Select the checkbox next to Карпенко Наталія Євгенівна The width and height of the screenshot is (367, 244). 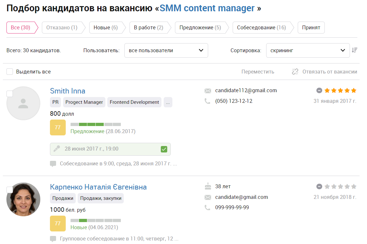[x=10, y=190]
